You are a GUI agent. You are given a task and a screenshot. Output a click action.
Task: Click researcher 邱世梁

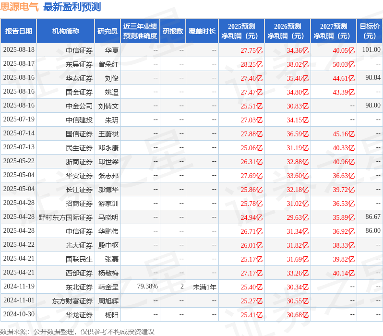click(x=108, y=162)
